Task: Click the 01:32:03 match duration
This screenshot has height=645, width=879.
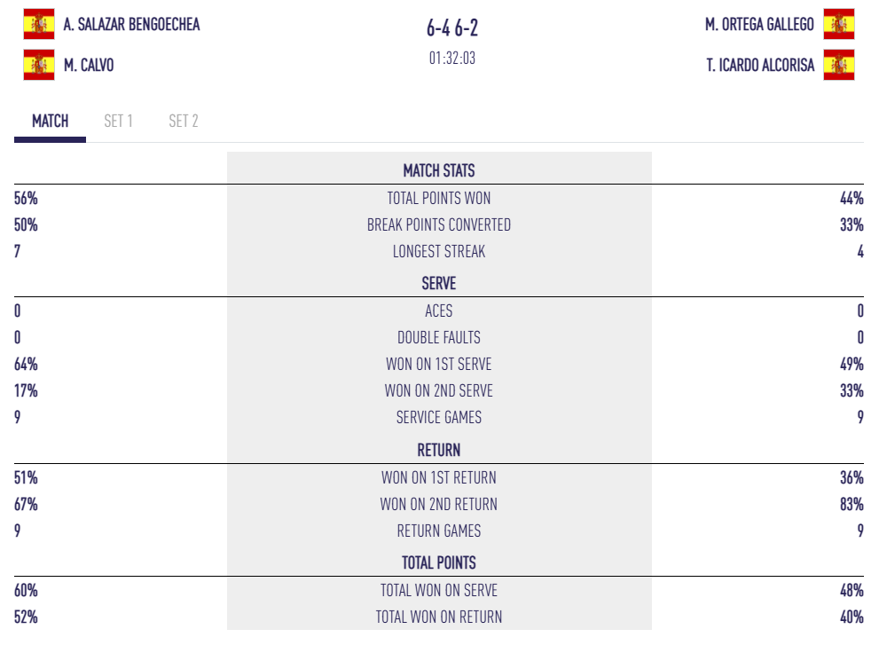Action: coord(452,59)
